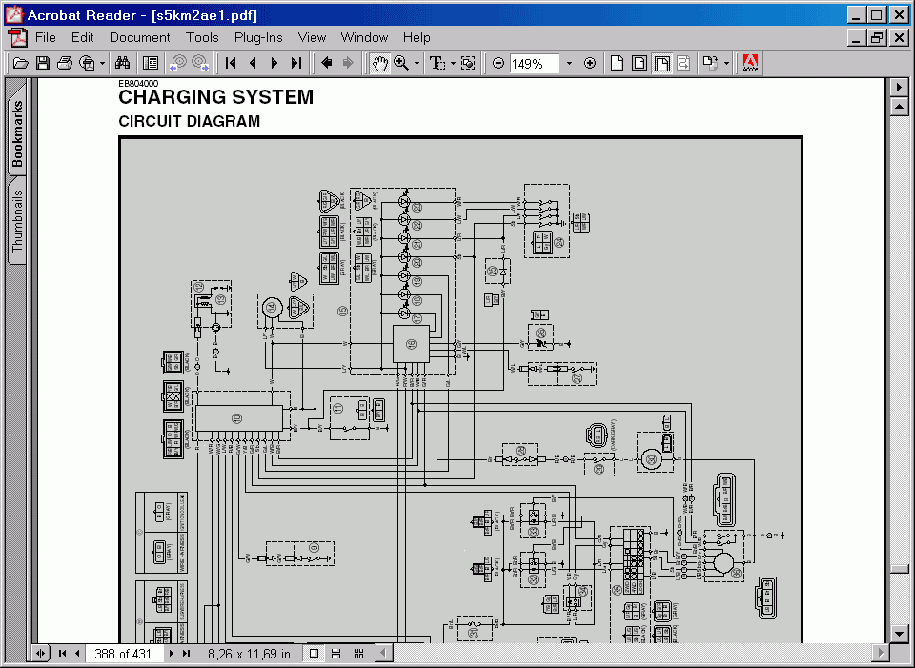Toggle the navigation pane toolbar button
The image size is (915, 668).
pos(151,63)
